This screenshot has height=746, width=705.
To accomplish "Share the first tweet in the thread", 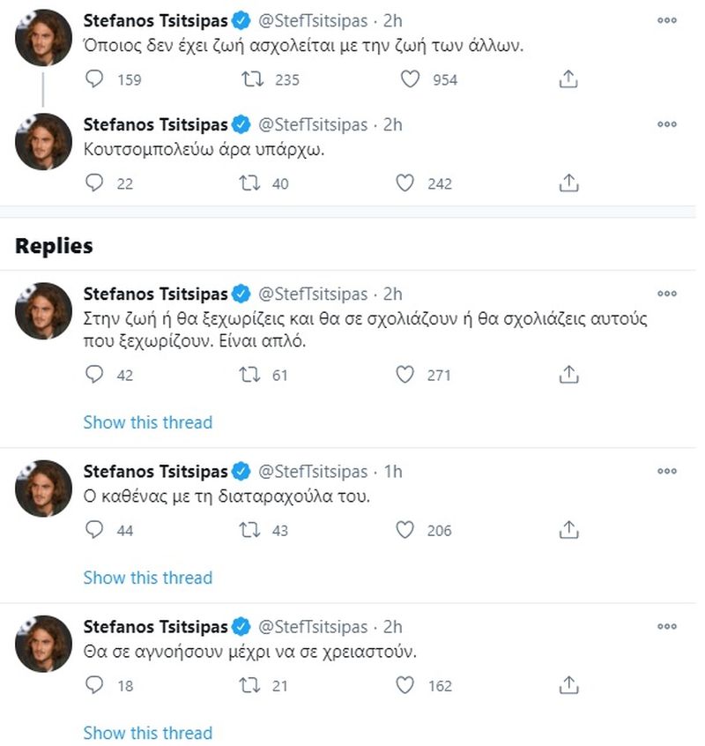I will coord(569,79).
